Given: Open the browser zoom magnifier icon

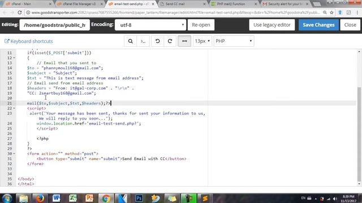Looking at the screenshot, I should coord(325,12).
